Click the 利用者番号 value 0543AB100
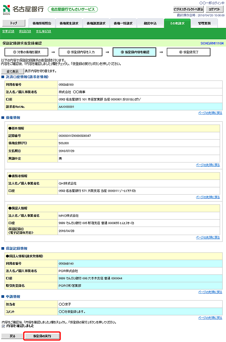Screen dimensions: 226x342 click(66, 85)
